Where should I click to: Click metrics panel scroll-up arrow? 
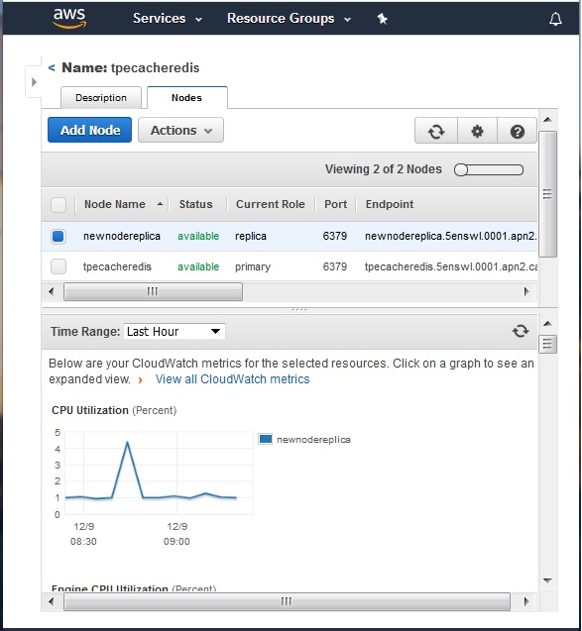547,324
